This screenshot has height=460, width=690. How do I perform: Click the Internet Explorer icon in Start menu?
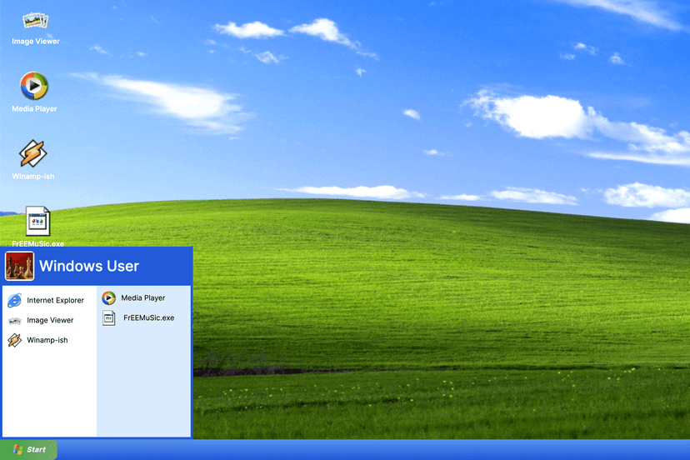(14, 300)
